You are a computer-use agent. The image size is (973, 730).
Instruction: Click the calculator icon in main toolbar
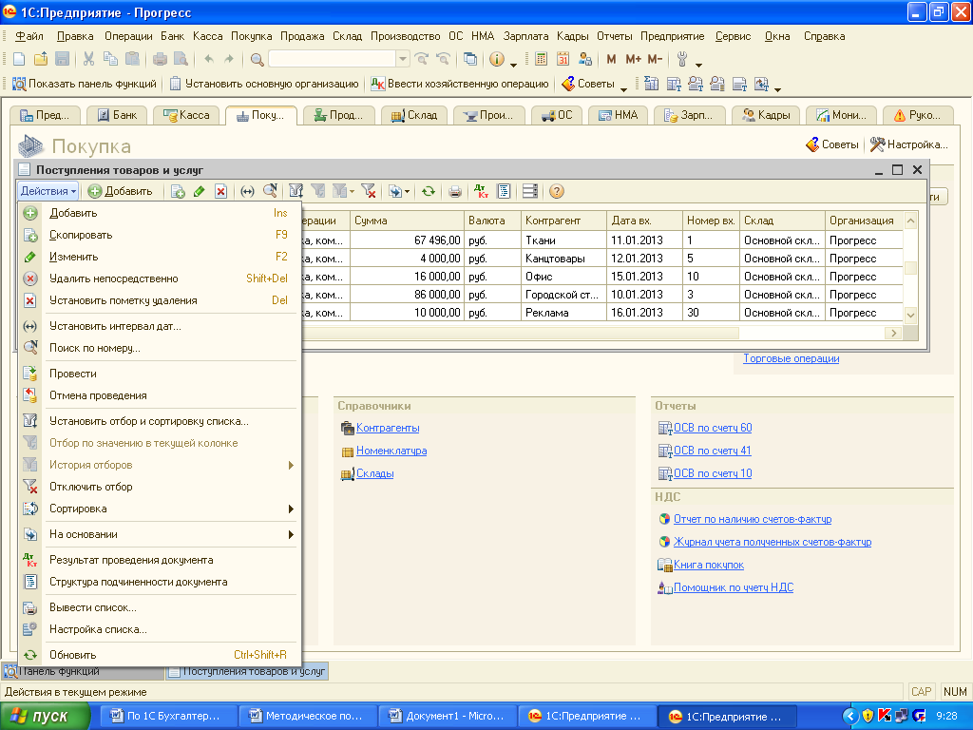coord(541,59)
